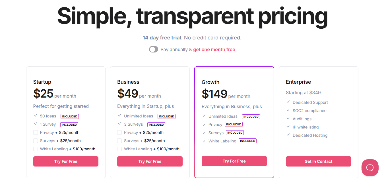
Task: Click the 'get one month free' link
Action: 214,49
